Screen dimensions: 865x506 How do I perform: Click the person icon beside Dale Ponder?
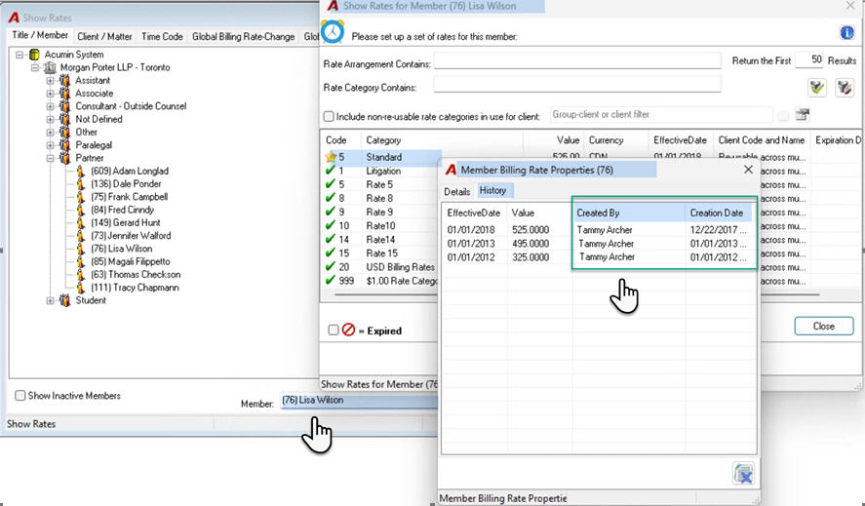[81, 183]
